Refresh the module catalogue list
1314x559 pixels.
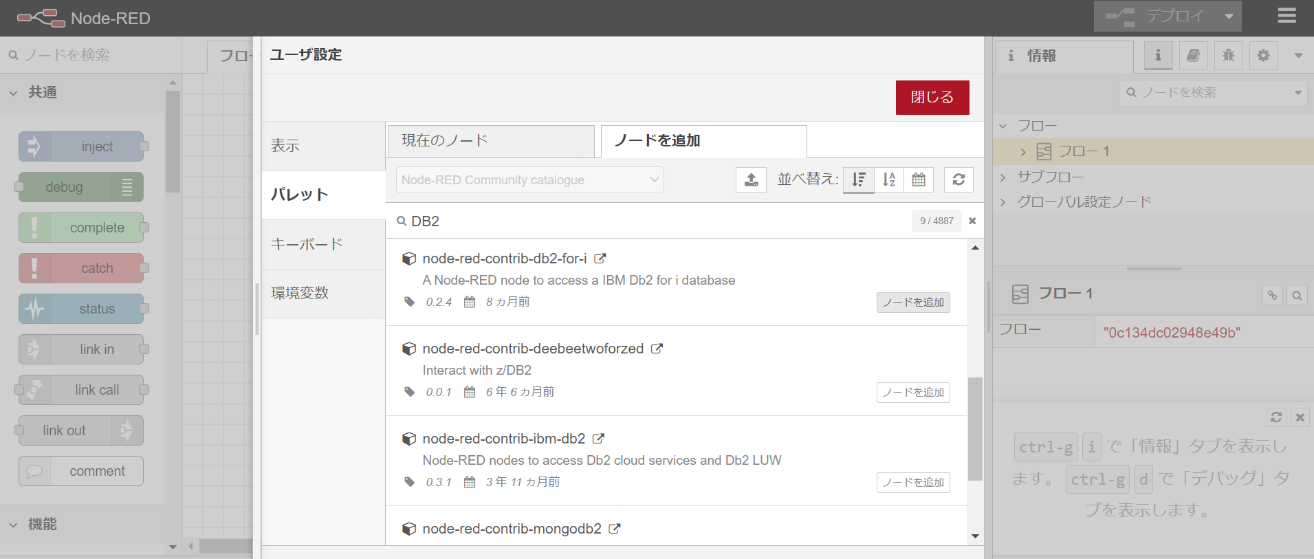coord(959,179)
